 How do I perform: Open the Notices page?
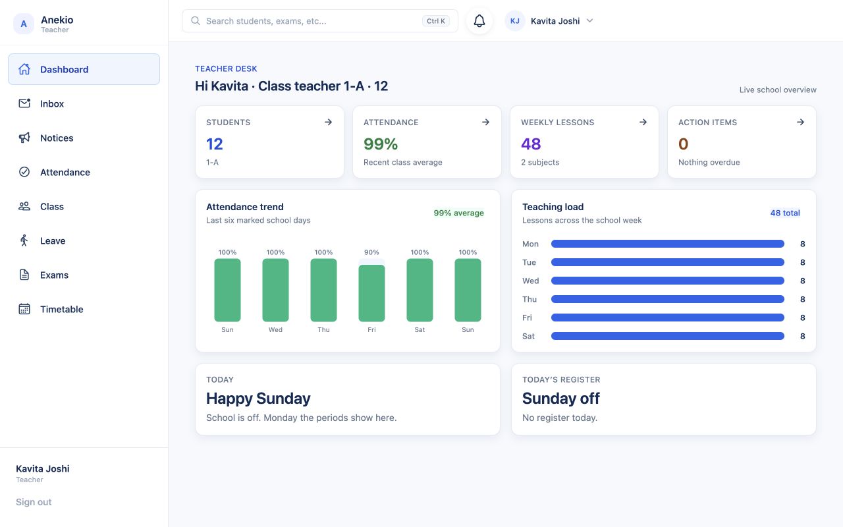(x=84, y=138)
